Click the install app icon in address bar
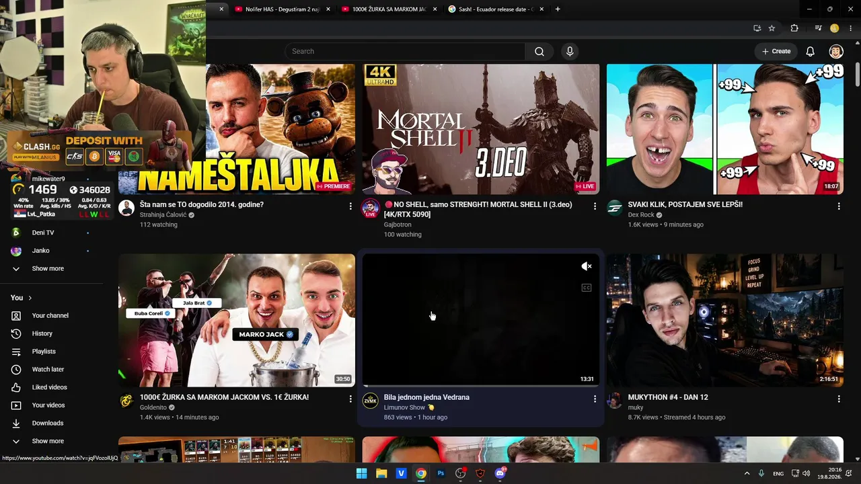 point(757,28)
